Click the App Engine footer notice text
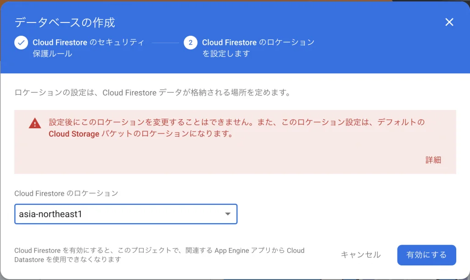The image size is (470, 280). pyautogui.click(x=159, y=255)
